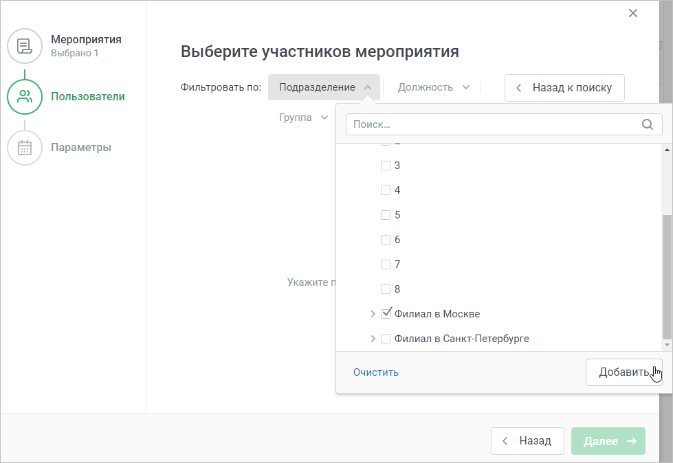Go to the Мероприятия step

[86, 39]
